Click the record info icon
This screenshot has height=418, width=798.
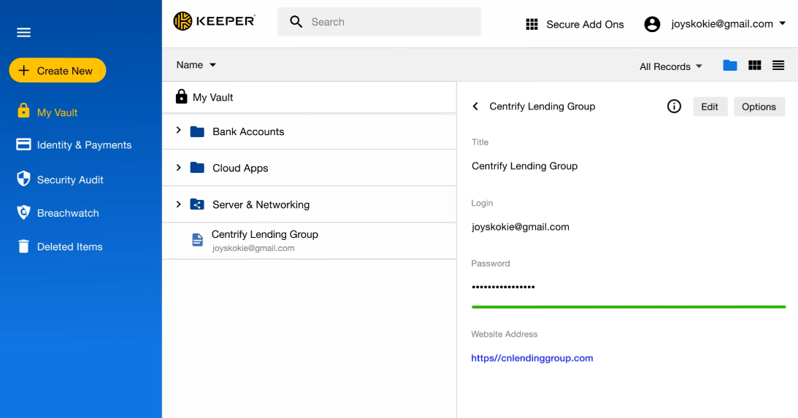click(x=674, y=107)
